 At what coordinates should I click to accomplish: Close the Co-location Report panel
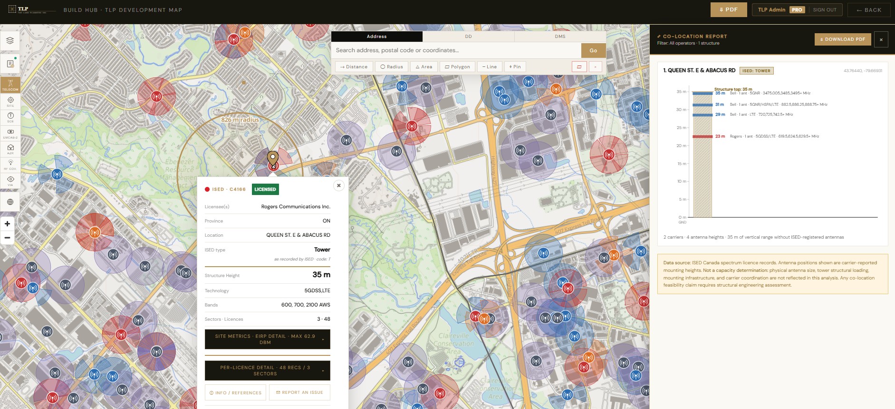click(881, 39)
